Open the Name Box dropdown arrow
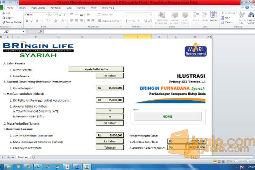This screenshot has width=255, height=170. pyautogui.click(x=23, y=32)
